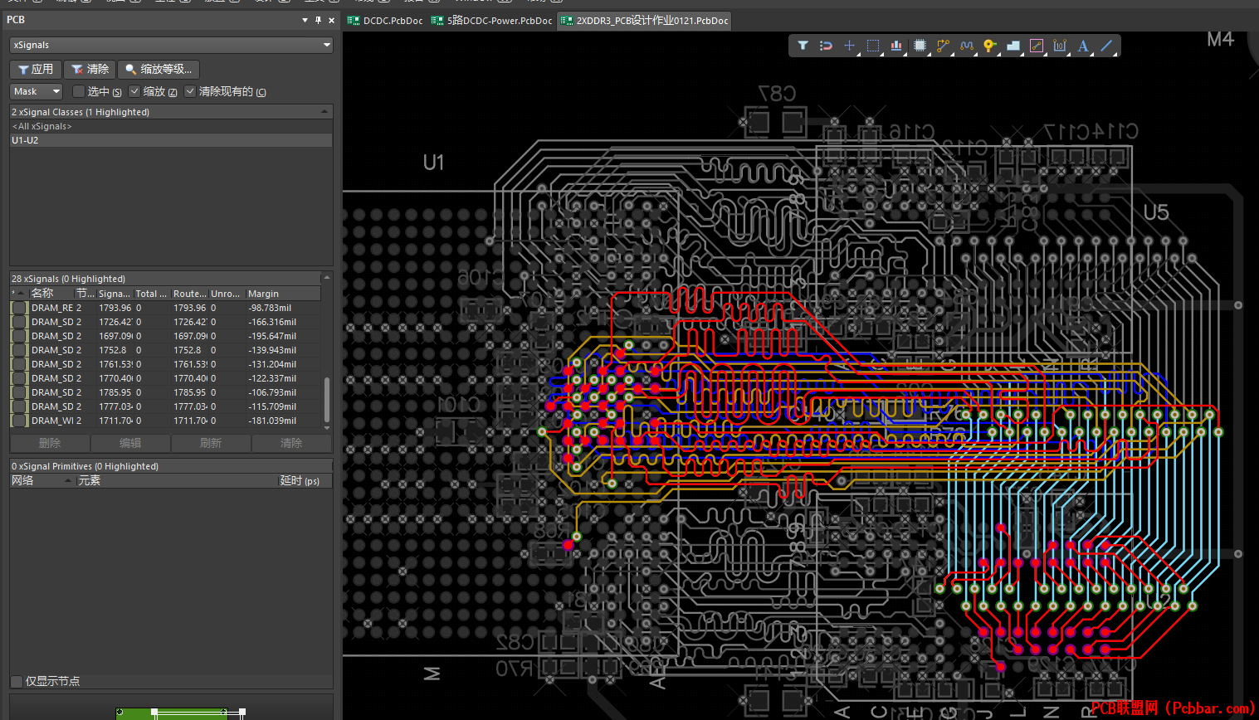
Task: Select the polygon pour tool
Action: [x=1013, y=46]
